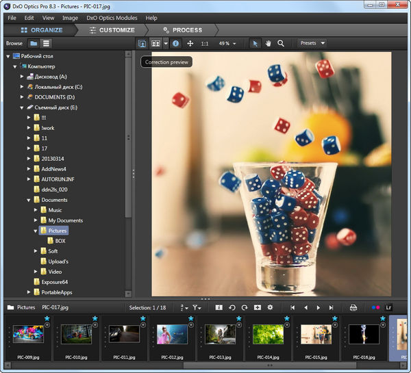The image size is (411, 373).
Task: Rotate image right in the filmstrip toolbar
Action: click(x=245, y=307)
